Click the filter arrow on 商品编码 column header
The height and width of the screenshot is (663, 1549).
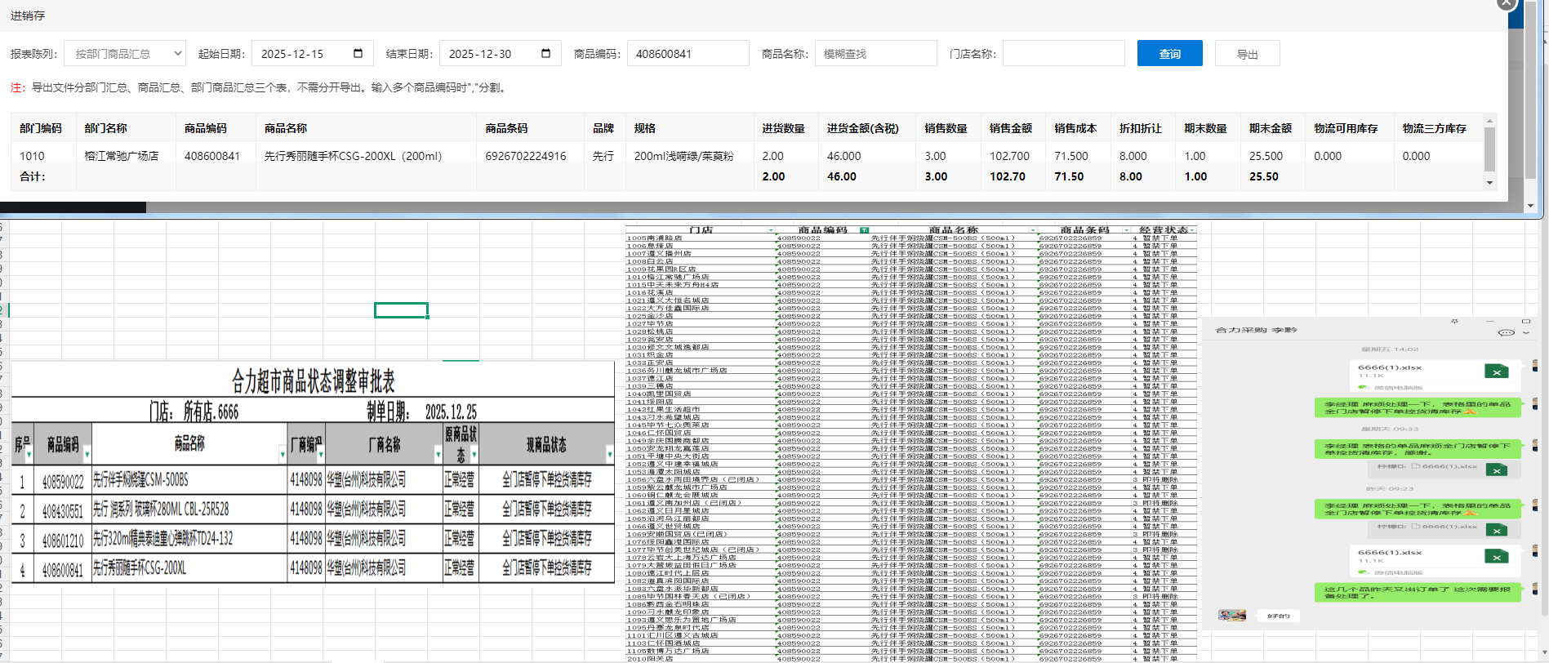[x=87, y=454]
